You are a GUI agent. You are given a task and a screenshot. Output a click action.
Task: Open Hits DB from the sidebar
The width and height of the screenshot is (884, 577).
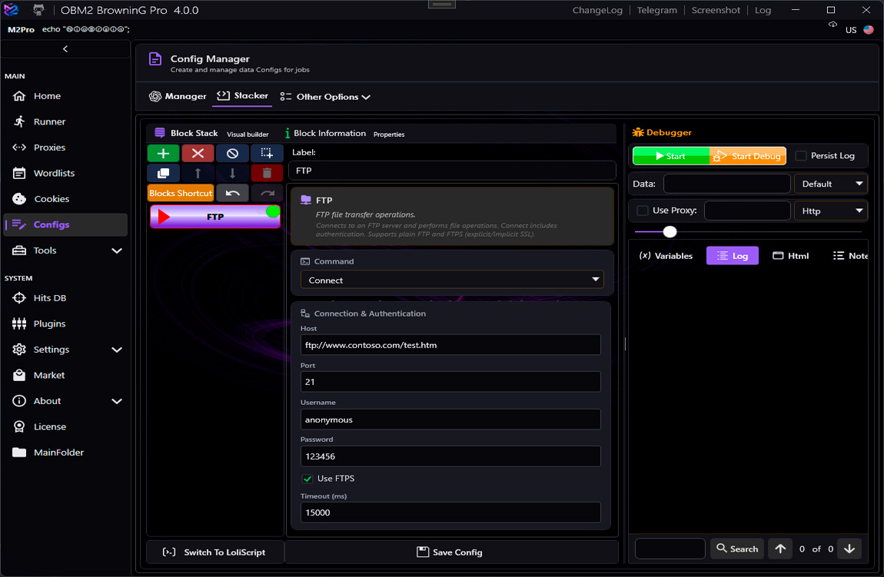coord(65,298)
